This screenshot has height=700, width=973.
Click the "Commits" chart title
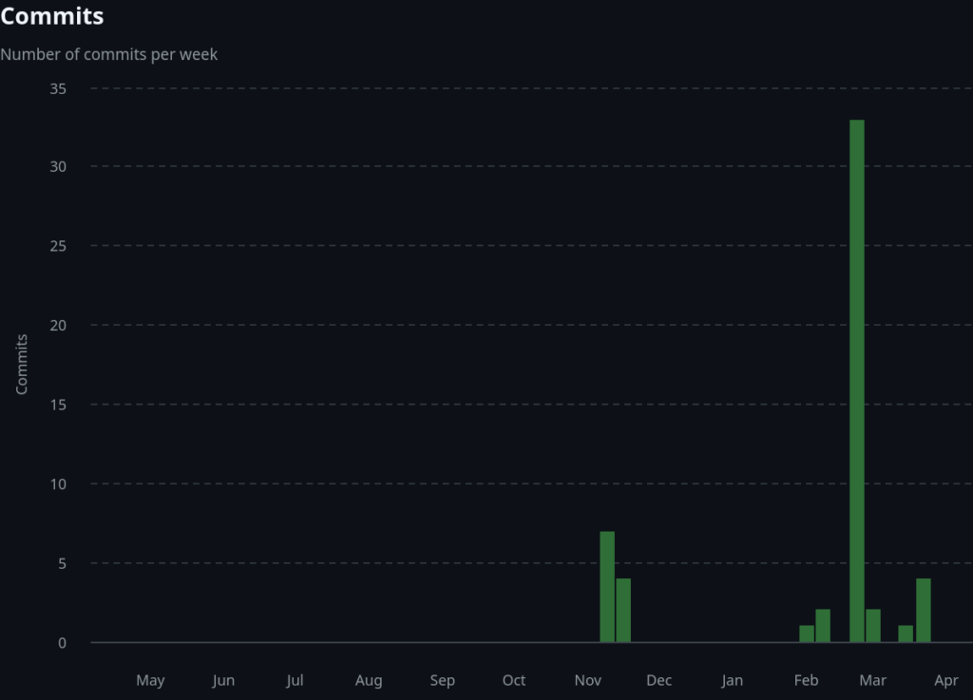pos(52,16)
